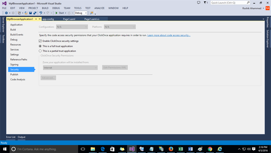The width and height of the screenshot is (271, 153).
Task: Select This is a full trust application
Action: pyautogui.click(x=40, y=46)
